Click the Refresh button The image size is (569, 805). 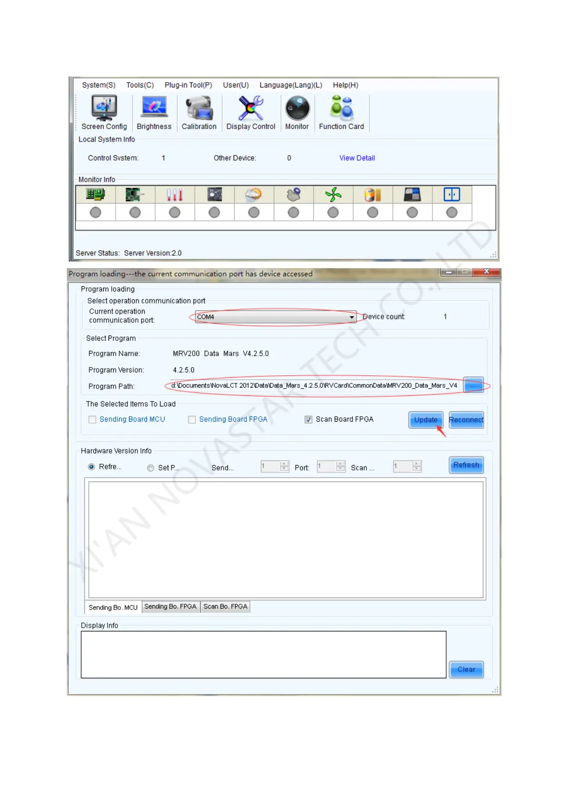point(466,465)
